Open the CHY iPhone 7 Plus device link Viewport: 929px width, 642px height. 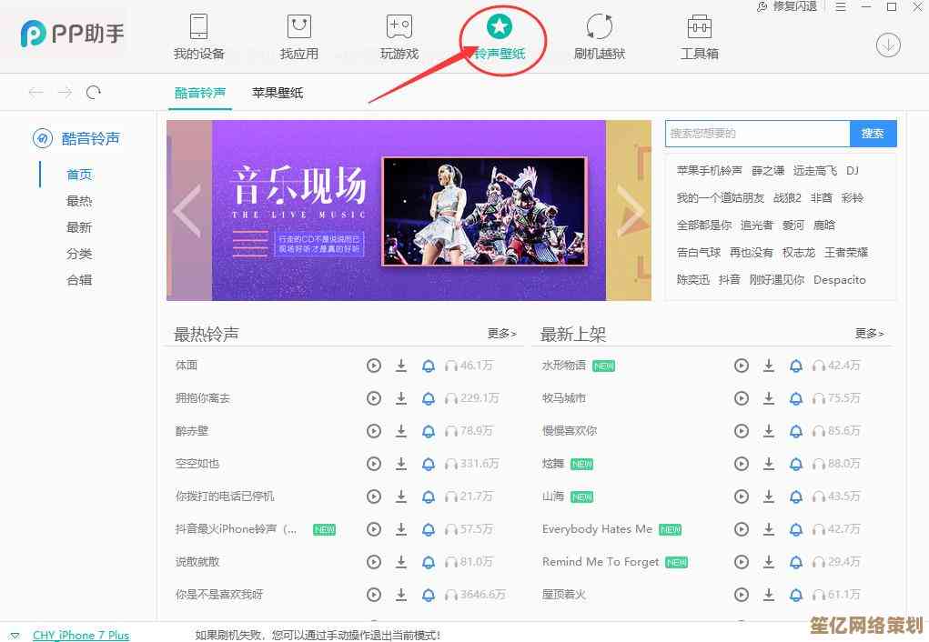click(81, 635)
